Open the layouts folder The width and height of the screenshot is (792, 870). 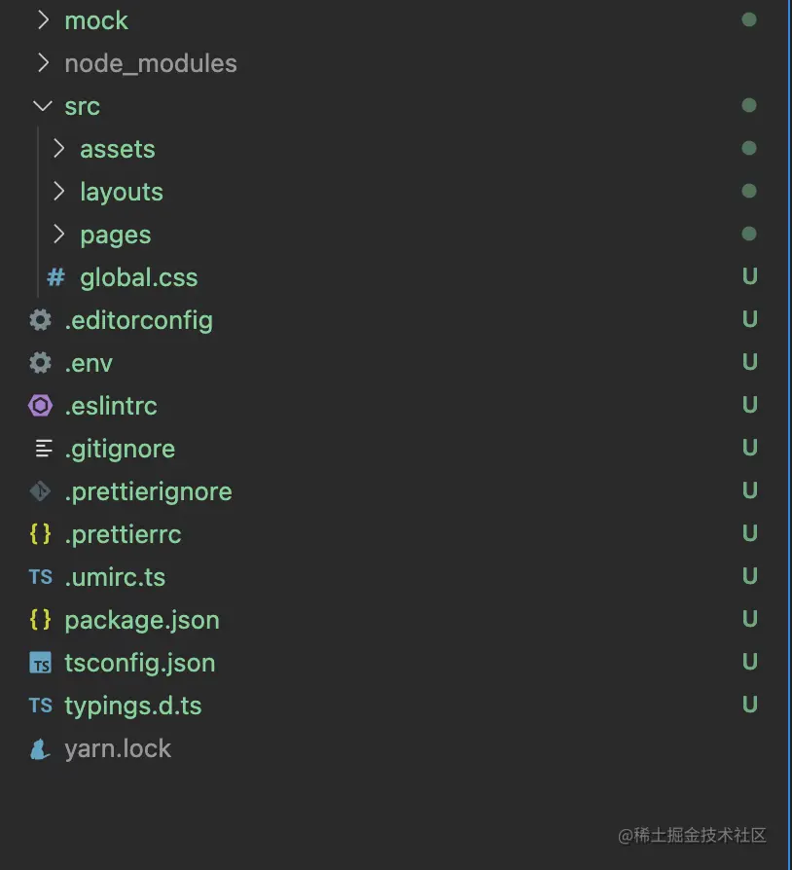tap(121, 191)
